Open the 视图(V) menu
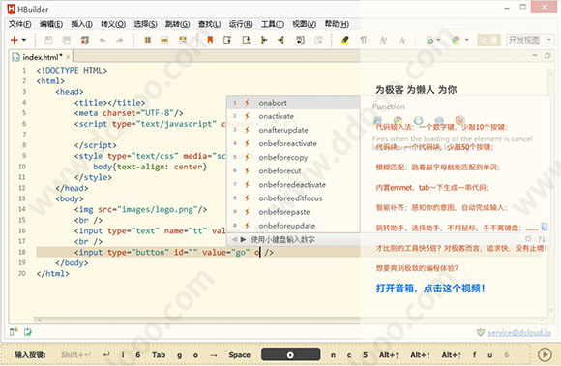 (304, 24)
